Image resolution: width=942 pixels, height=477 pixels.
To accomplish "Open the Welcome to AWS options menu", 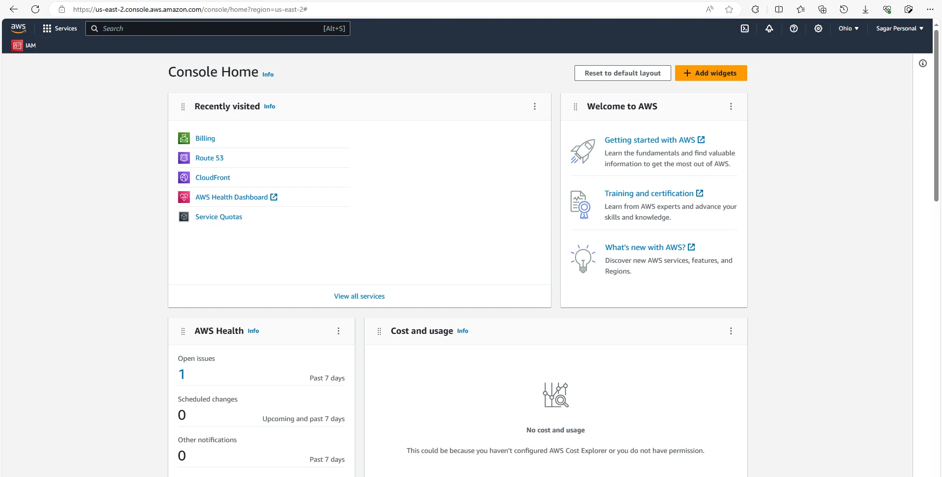I will (x=731, y=106).
